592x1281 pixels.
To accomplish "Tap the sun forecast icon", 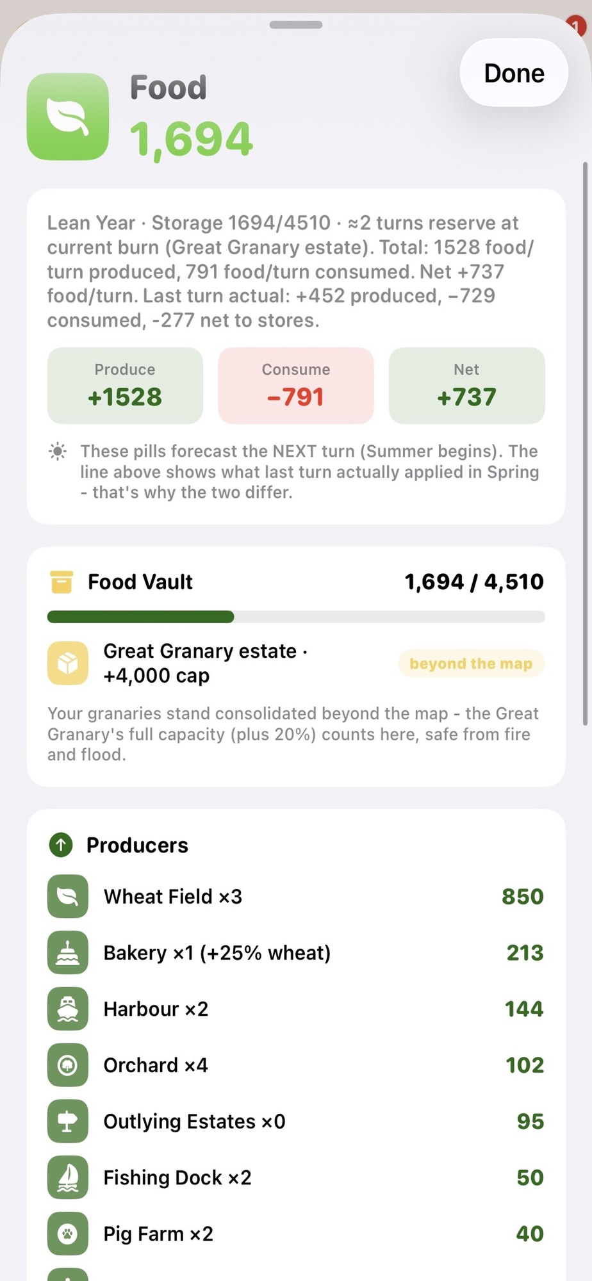I will pos(58,452).
